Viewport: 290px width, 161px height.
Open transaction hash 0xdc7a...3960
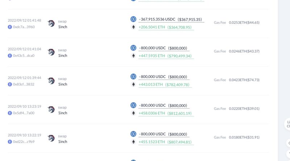[24, 27]
